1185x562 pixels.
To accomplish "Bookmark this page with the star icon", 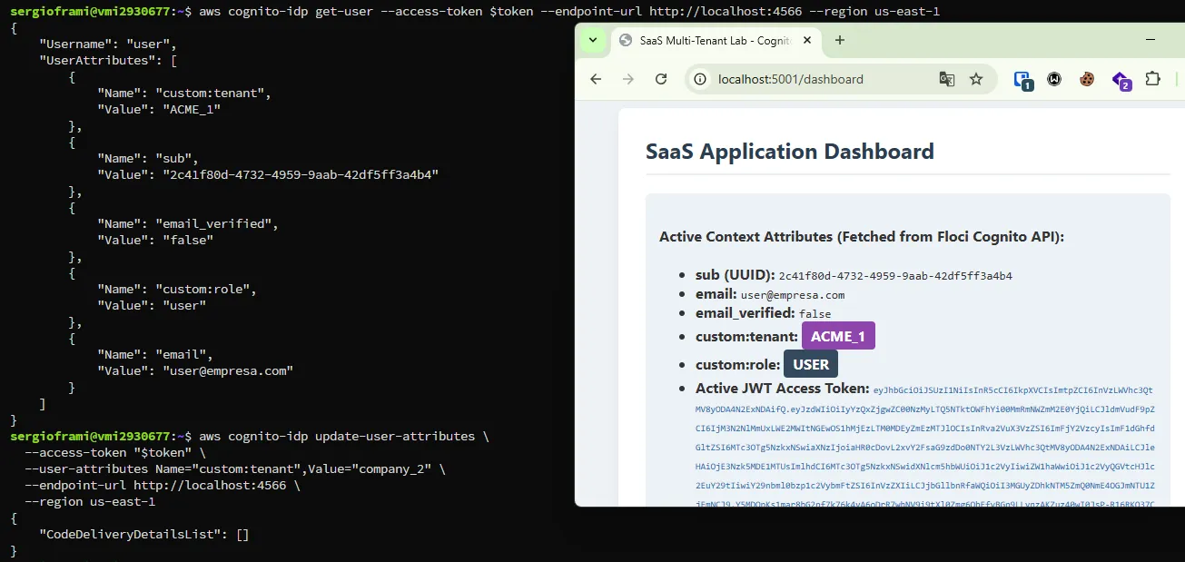I will pos(976,79).
